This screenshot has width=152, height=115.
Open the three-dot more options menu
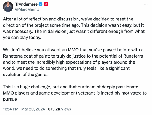pyautogui.click(x=146, y=4)
